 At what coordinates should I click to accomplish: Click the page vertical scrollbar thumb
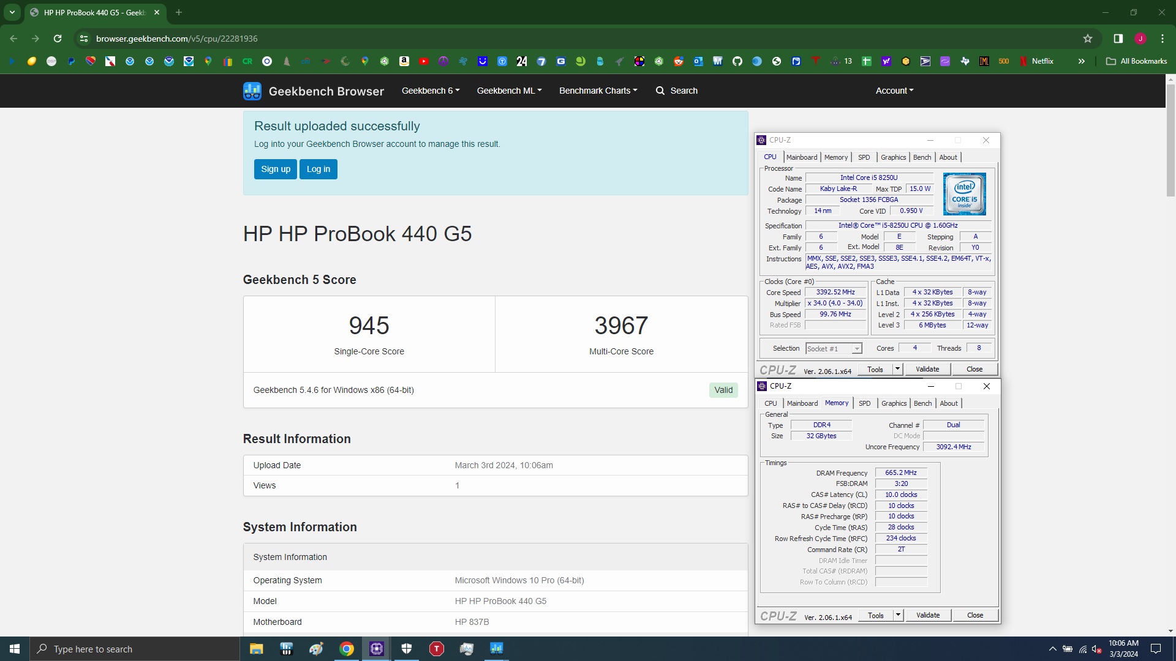coord(1170,140)
